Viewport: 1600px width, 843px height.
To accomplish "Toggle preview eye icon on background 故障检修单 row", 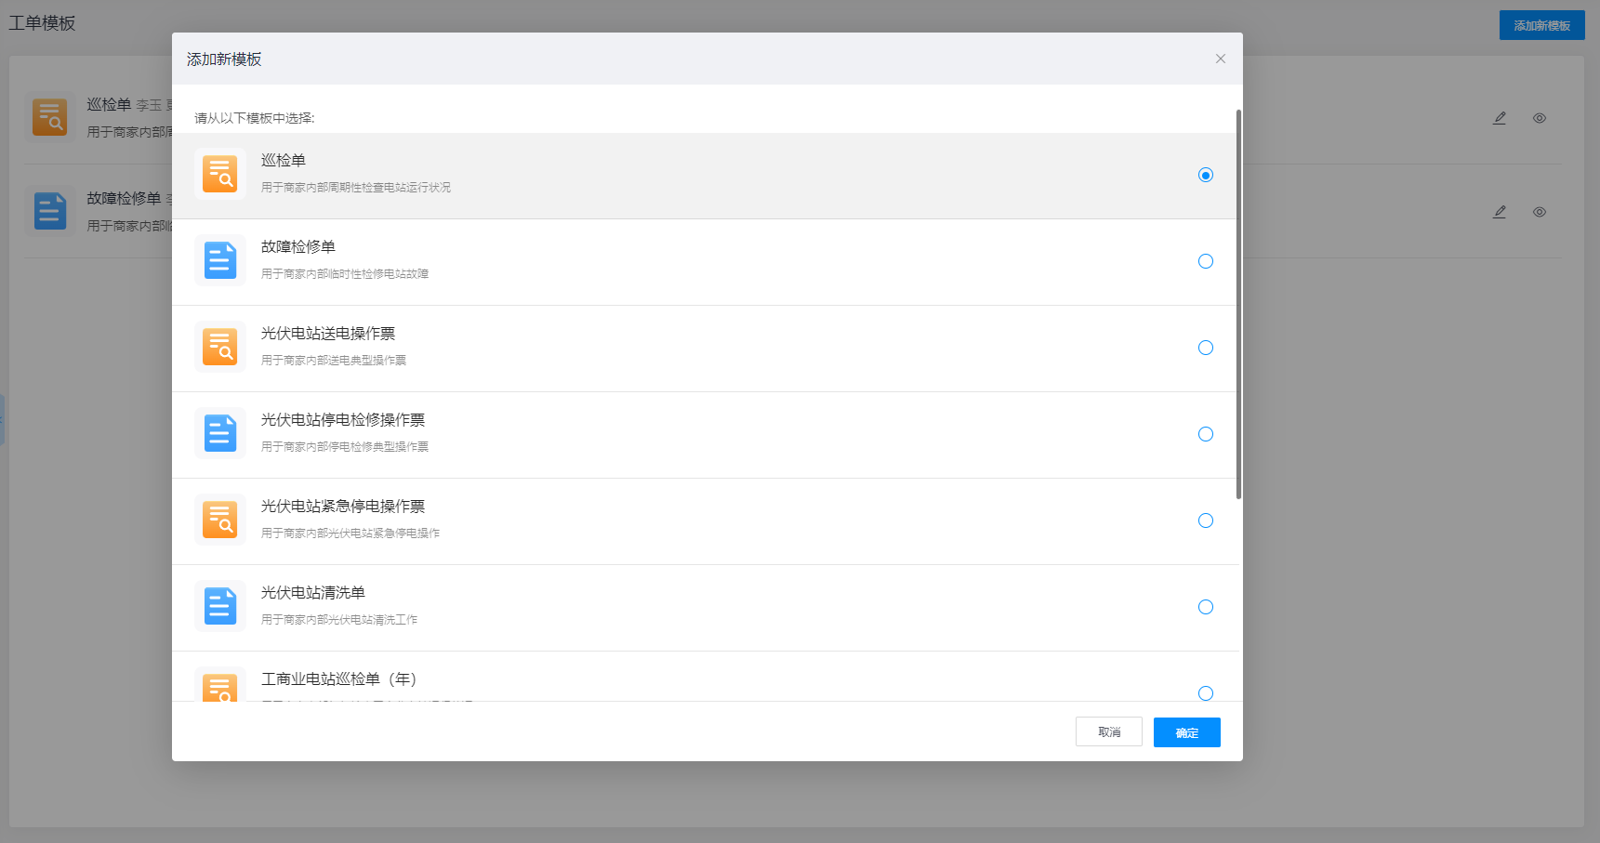I will pyautogui.click(x=1540, y=212).
